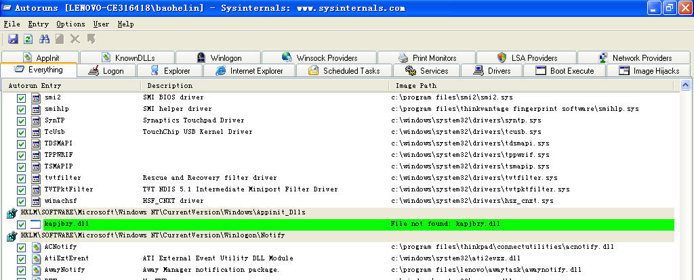
Task: Open the Network Providers tab
Action: click(634, 58)
